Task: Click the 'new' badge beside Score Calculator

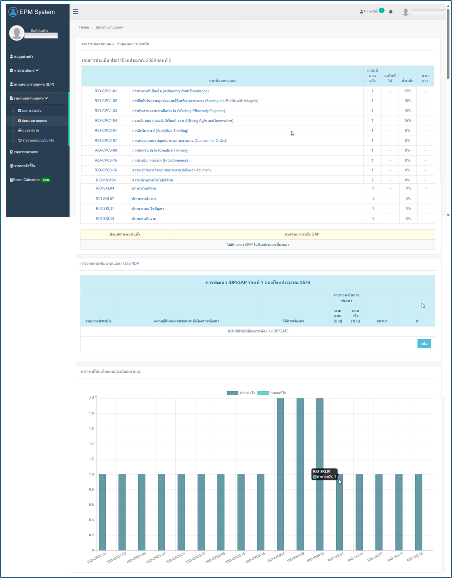Action: (x=46, y=180)
